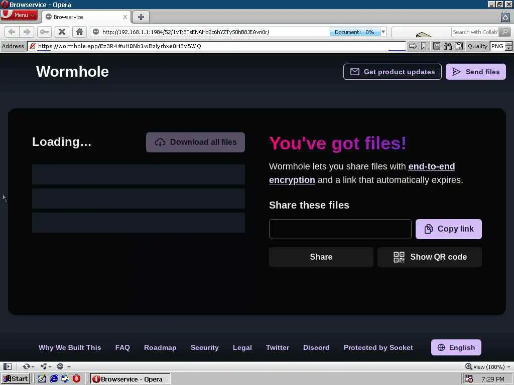The height and width of the screenshot is (385, 514).
Task: Open the closed tabs trash icon
Action: pyautogui.click(x=505, y=17)
